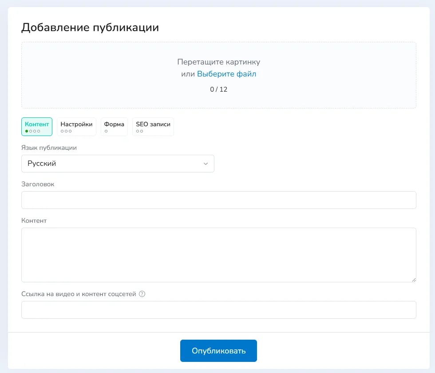Click the progress dots under SEO записи
435x373 pixels.
pyautogui.click(x=139, y=131)
